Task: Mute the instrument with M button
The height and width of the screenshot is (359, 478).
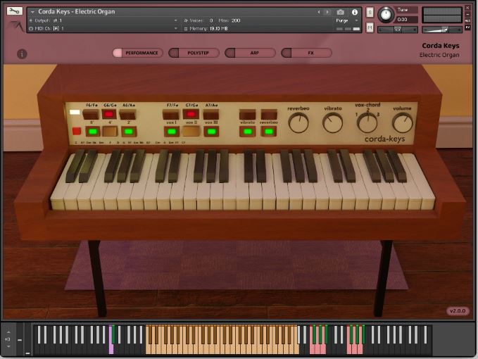Action: pos(370,27)
